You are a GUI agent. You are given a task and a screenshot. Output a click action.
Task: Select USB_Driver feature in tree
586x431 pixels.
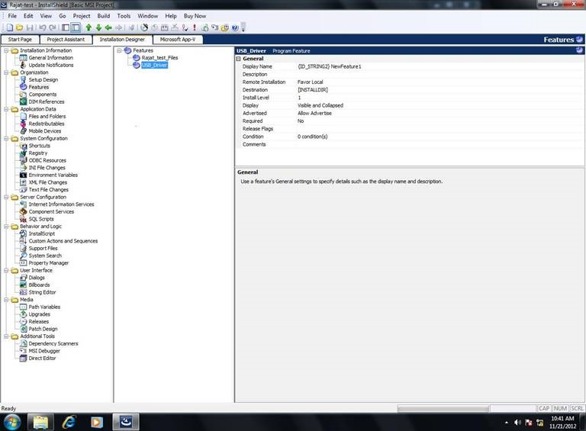[154, 65]
